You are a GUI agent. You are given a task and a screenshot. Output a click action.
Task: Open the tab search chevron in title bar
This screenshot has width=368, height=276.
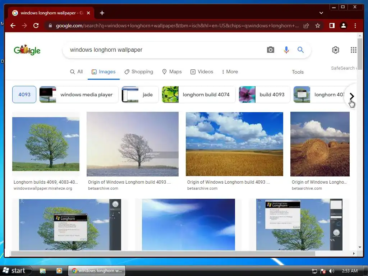(x=321, y=13)
